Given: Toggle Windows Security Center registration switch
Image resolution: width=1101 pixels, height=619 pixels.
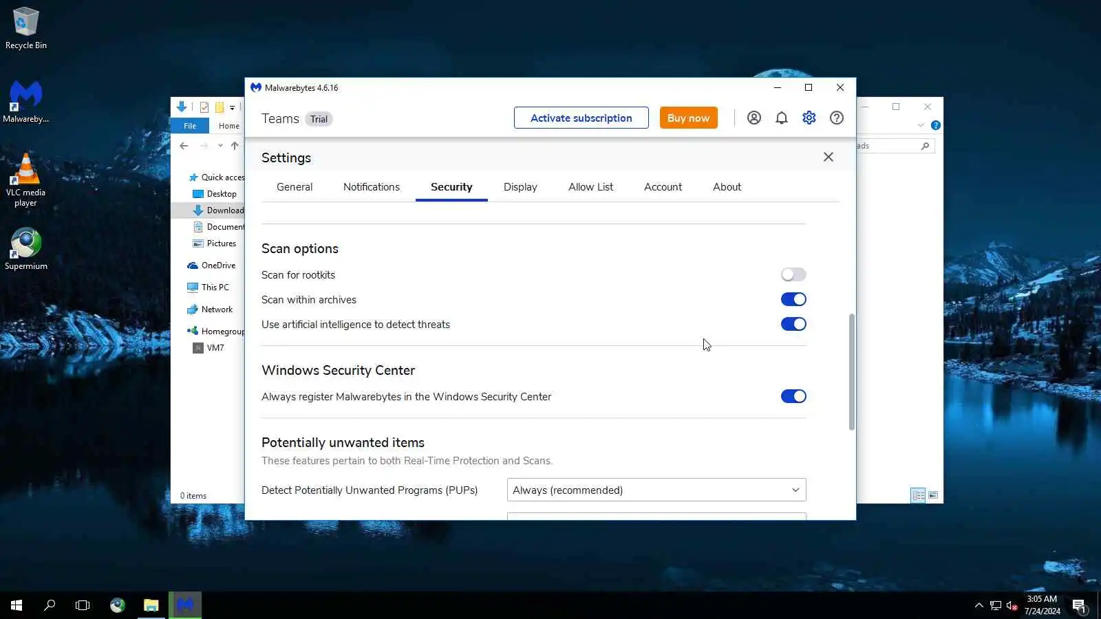Looking at the screenshot, I should [x=793, y=396].
